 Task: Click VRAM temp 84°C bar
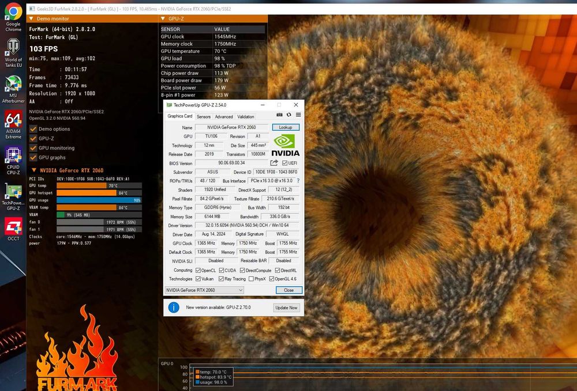[x=99, y=207]
